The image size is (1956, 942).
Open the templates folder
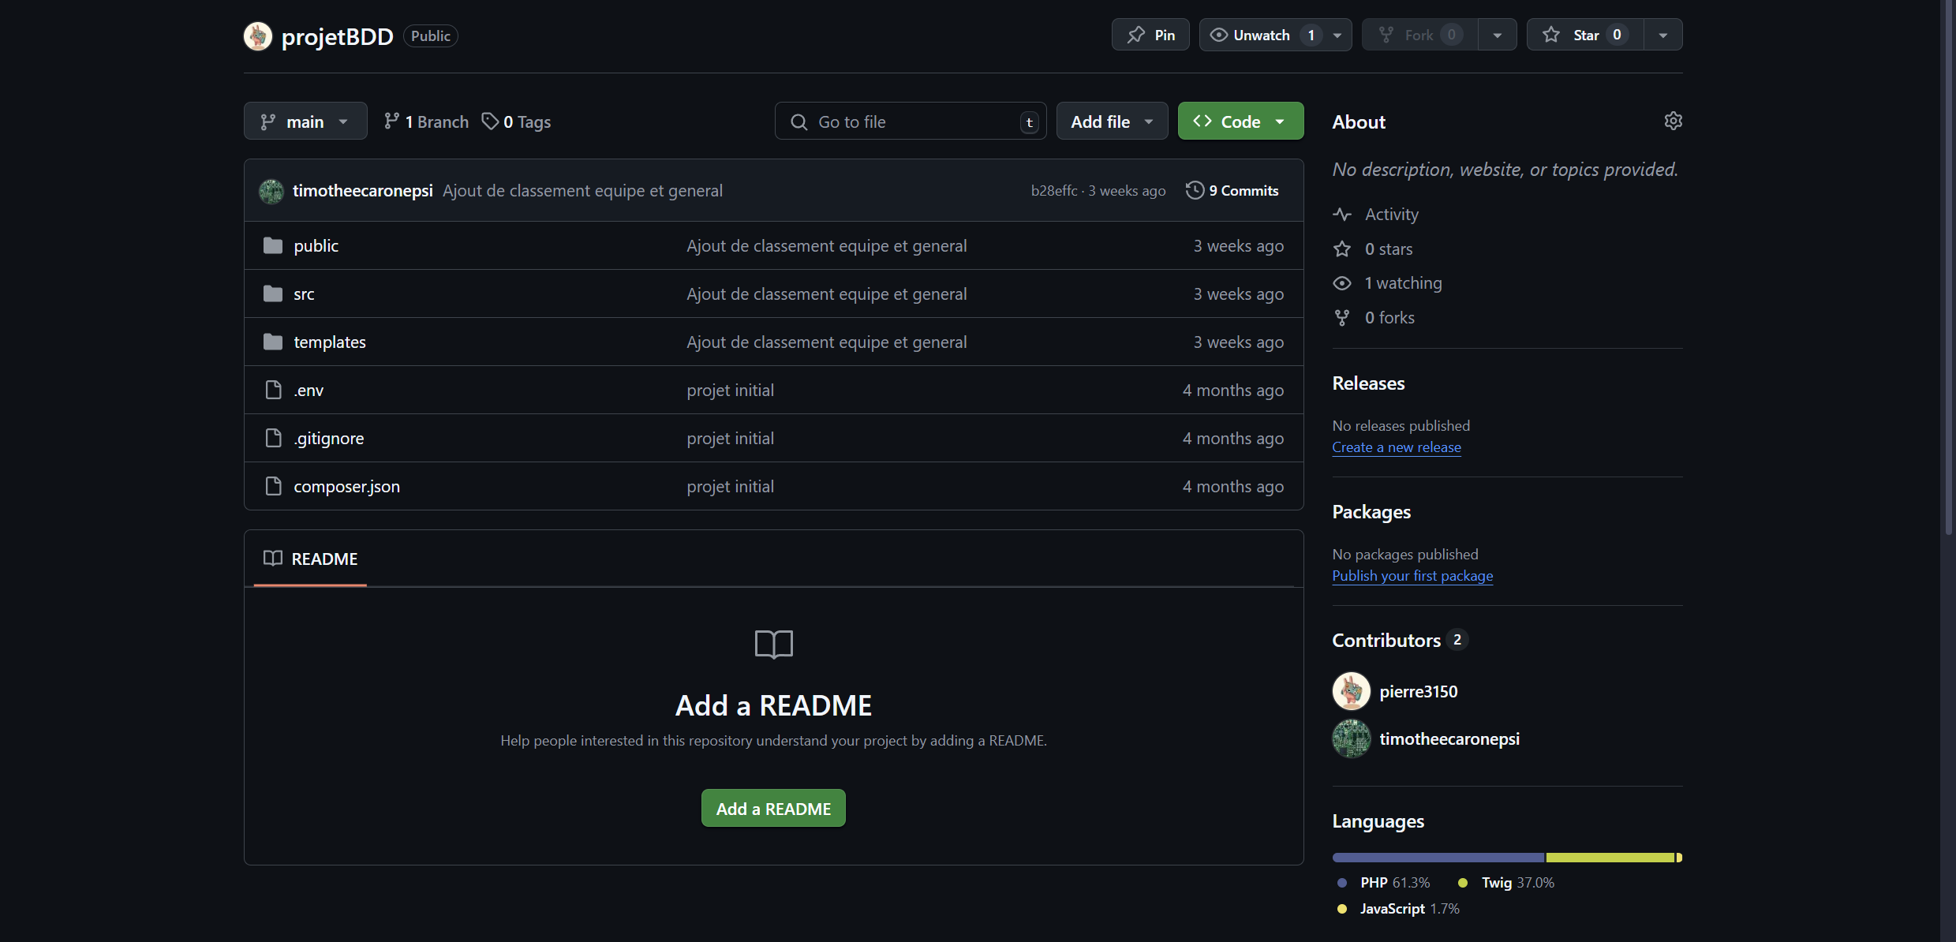[330, 342]
